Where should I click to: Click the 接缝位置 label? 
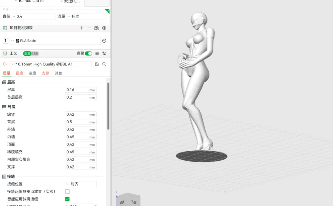click(15, 184)
